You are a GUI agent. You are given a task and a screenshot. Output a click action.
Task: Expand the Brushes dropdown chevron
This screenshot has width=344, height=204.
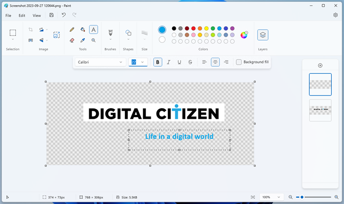110,40
